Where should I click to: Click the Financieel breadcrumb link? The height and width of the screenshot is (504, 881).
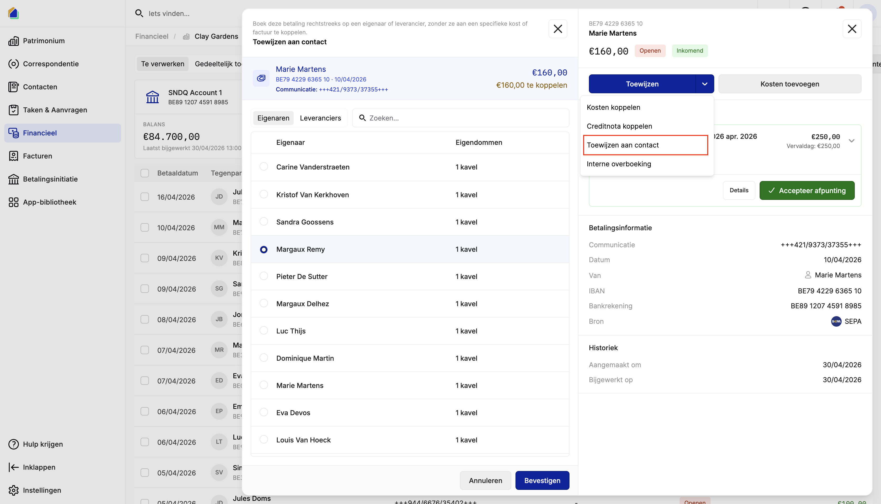click(x=152, y=37)
